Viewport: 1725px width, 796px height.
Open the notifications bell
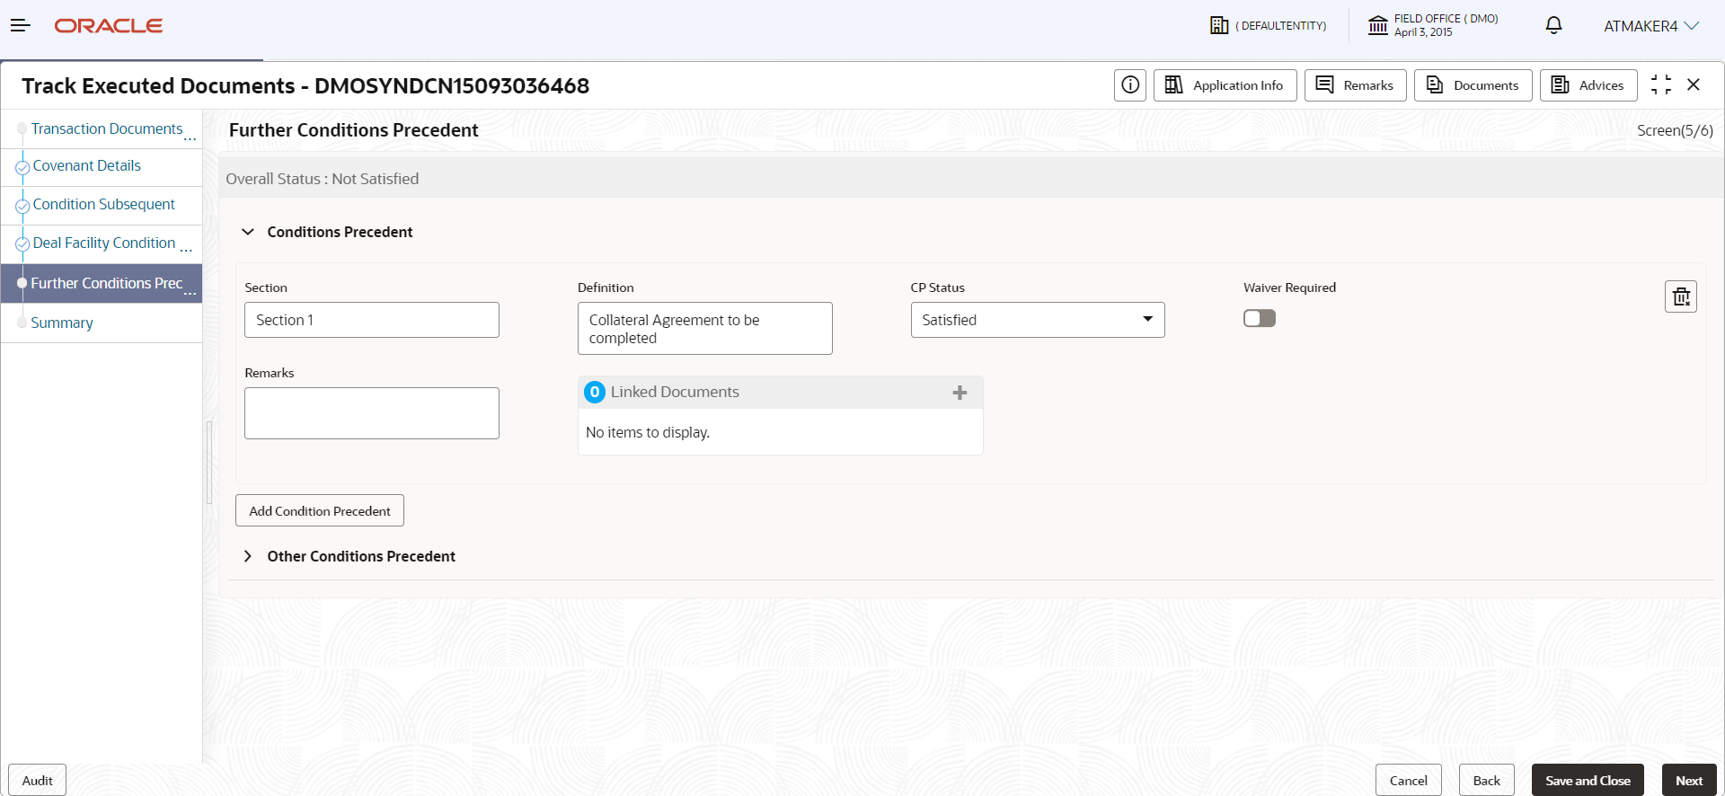[1553, 25]
